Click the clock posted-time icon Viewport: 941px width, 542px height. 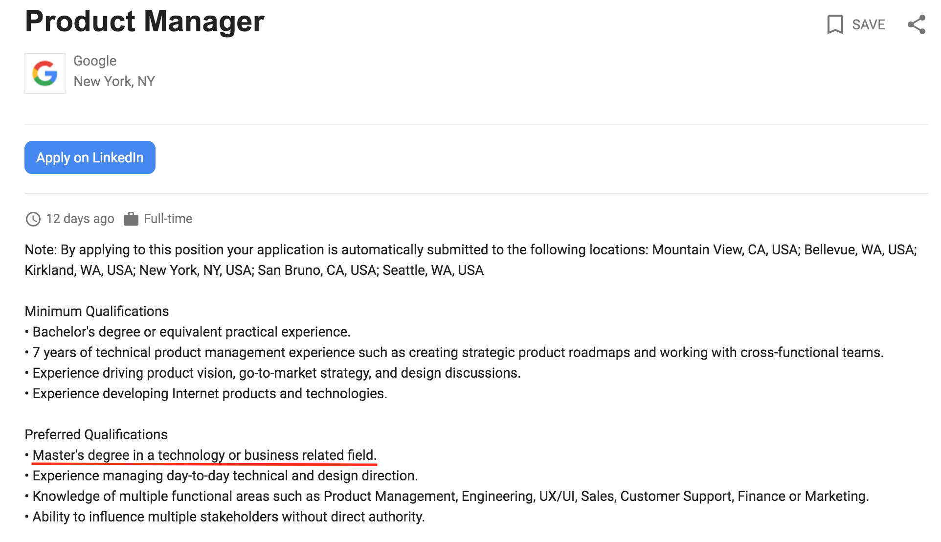pyautogui.click(x=33, y=219)
